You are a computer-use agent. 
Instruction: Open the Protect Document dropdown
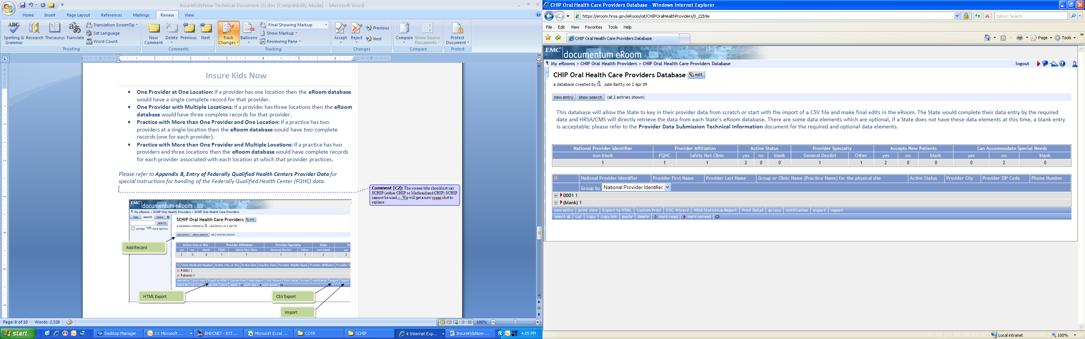click(457, 33)
